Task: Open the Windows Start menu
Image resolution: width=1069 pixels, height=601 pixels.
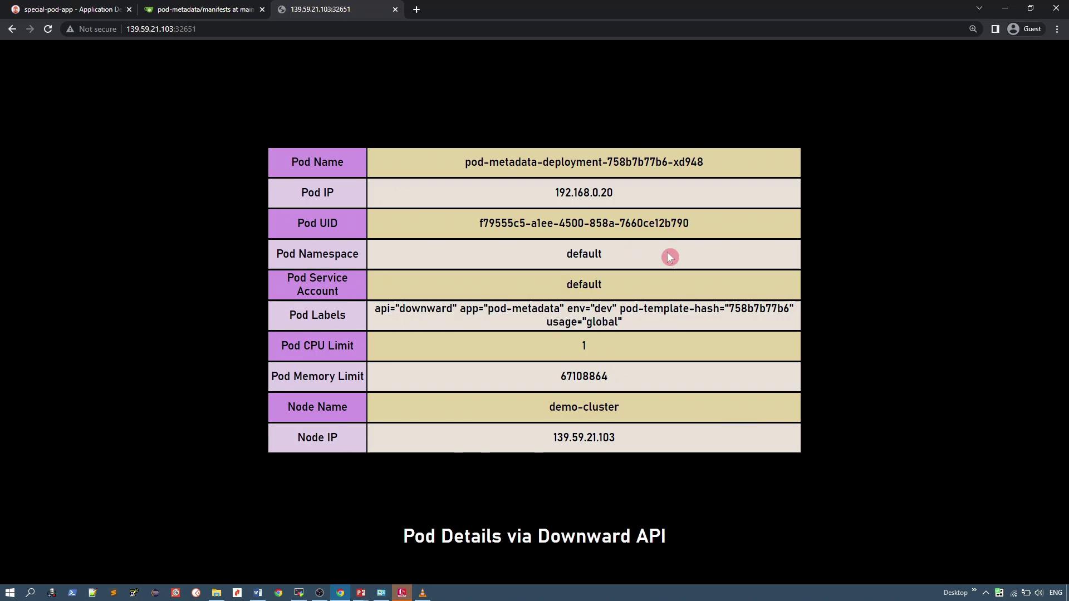Action: point(9,593)
